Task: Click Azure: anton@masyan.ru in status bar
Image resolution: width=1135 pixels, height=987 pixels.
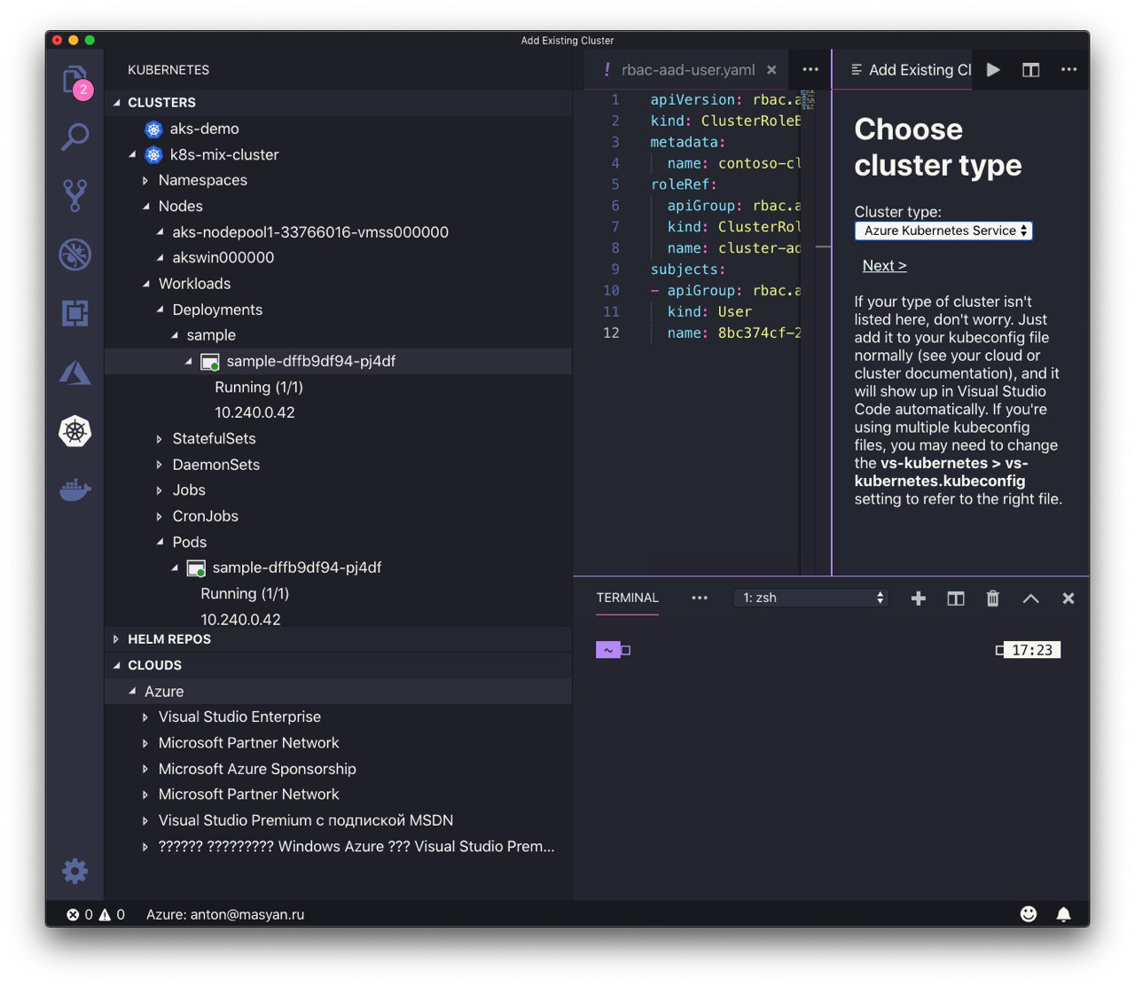Action: tap(225, 914)
